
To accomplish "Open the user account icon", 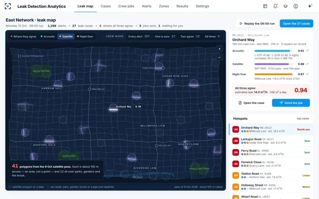I will (296, 6).
